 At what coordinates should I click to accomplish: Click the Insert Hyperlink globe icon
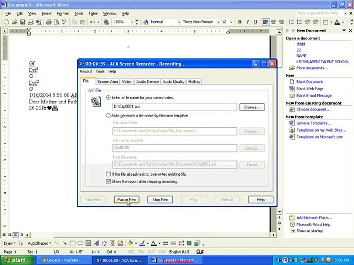pyautogui.click(x=106, y=22)
